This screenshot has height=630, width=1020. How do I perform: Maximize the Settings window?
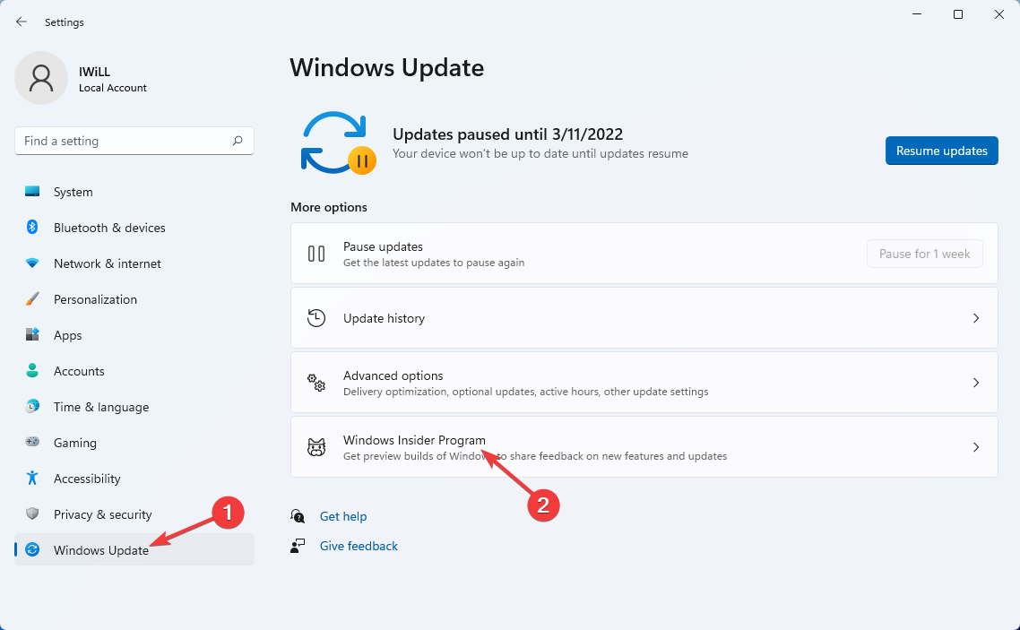957,14
